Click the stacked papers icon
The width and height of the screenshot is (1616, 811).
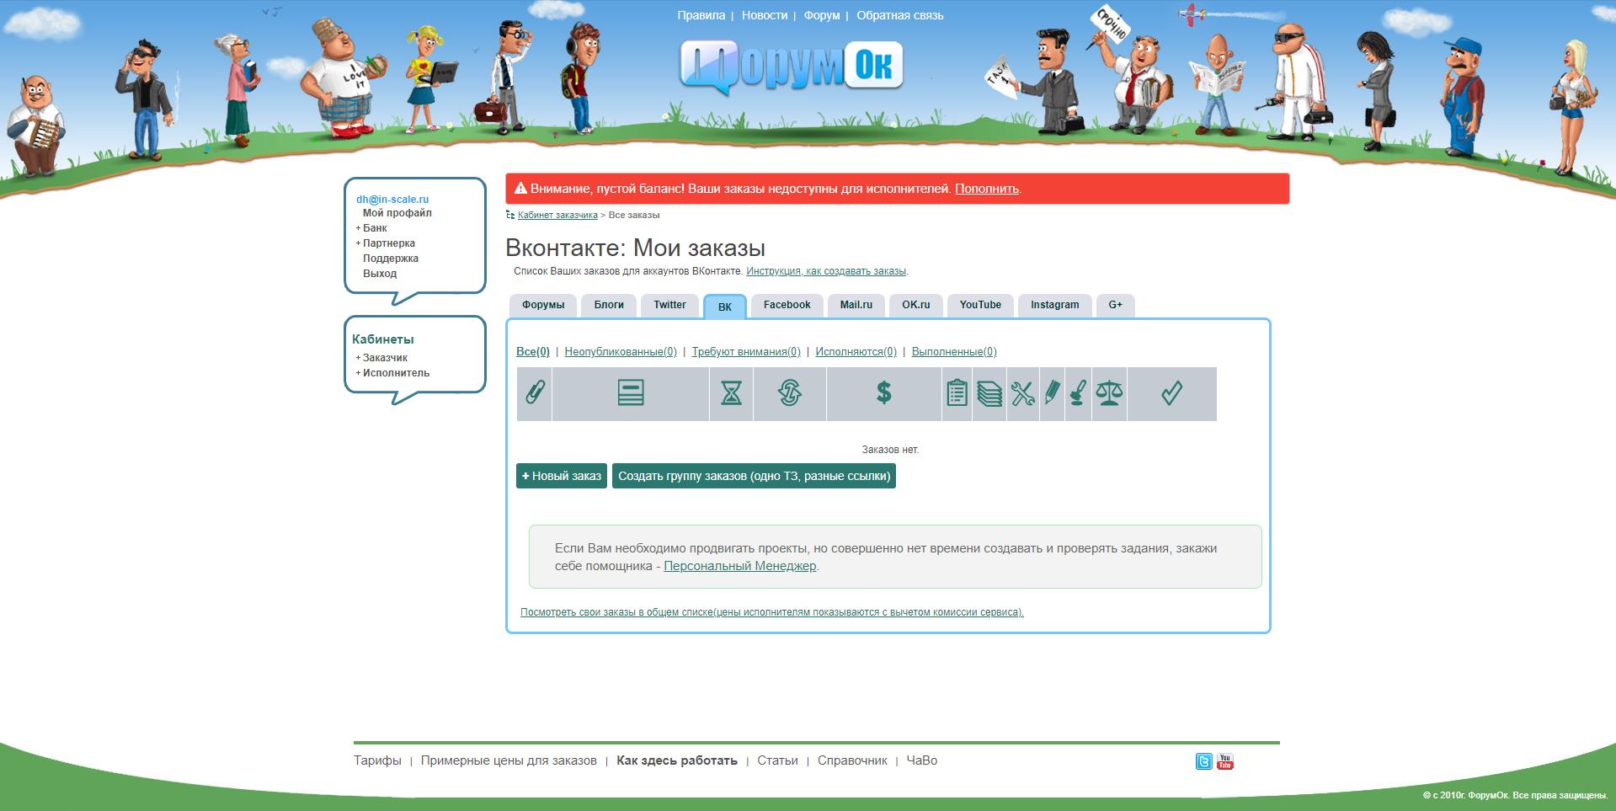pyautogui.click(x=989, y=393)
